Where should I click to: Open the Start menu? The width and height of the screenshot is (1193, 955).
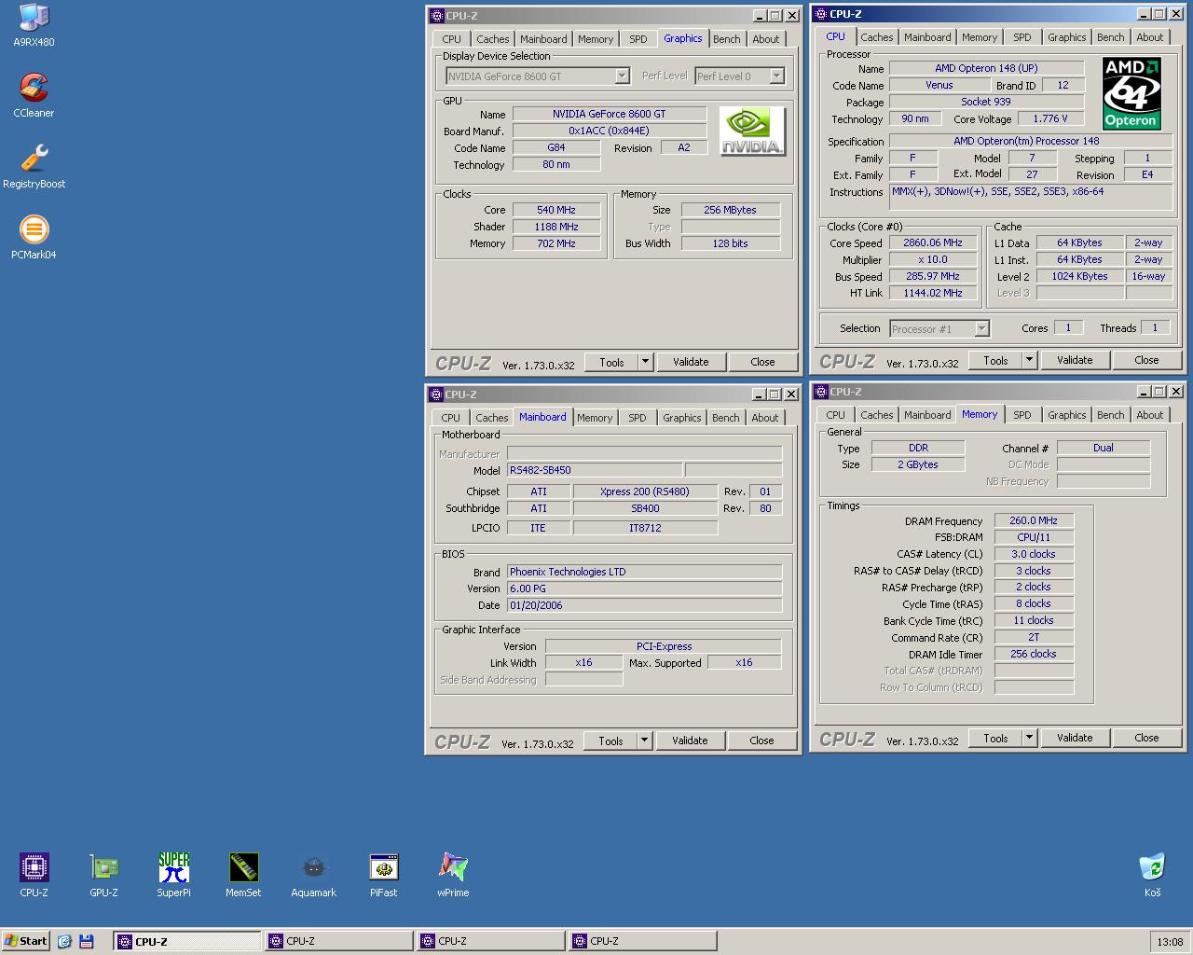25,941
